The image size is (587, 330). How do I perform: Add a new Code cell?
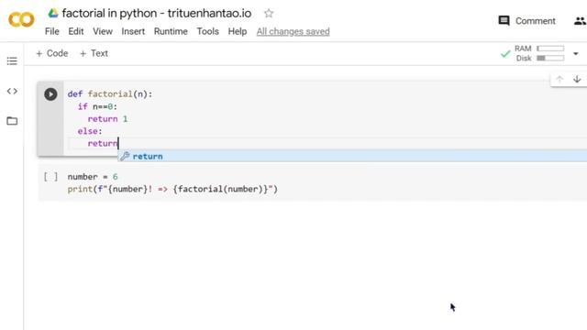(52, 53)
